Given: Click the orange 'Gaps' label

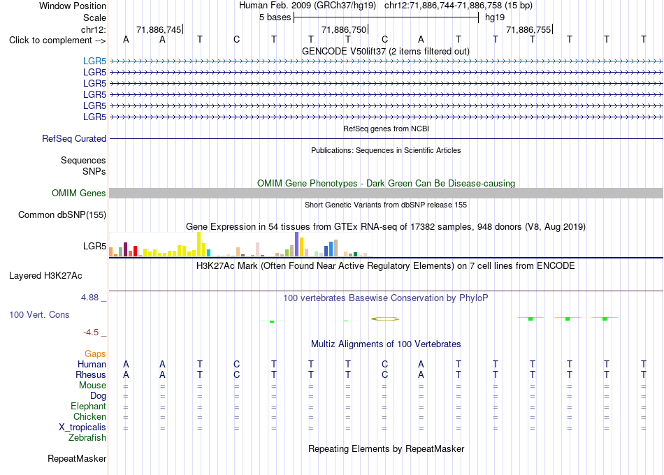Looking at the screenshot, I should click(95, 354).
